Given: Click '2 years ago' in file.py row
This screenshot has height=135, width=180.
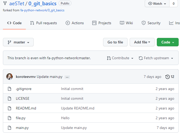Looking at the screenshot, I should pyautogui.click(x=165, y=118).
